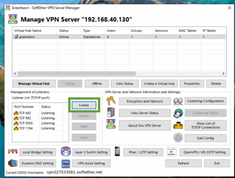
Task: Click the hub list horizontal scrollbar thumb
Action: [x=77, y=73]
